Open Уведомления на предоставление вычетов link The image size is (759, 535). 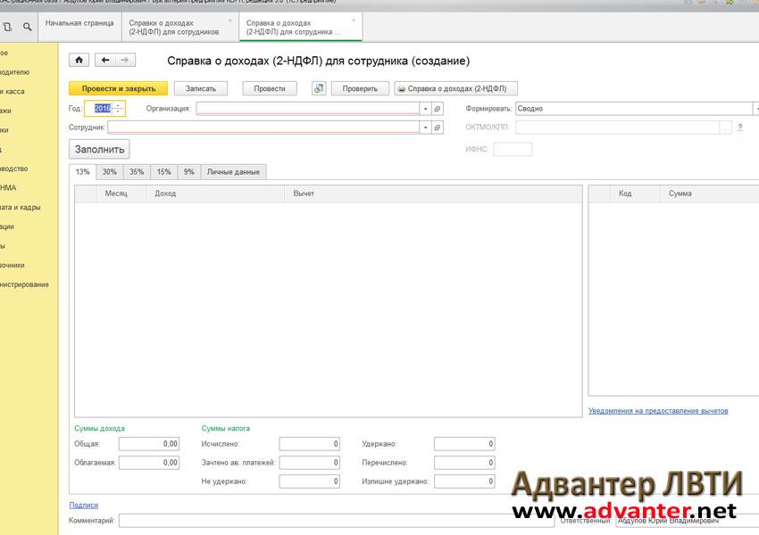tap(658, 411)
